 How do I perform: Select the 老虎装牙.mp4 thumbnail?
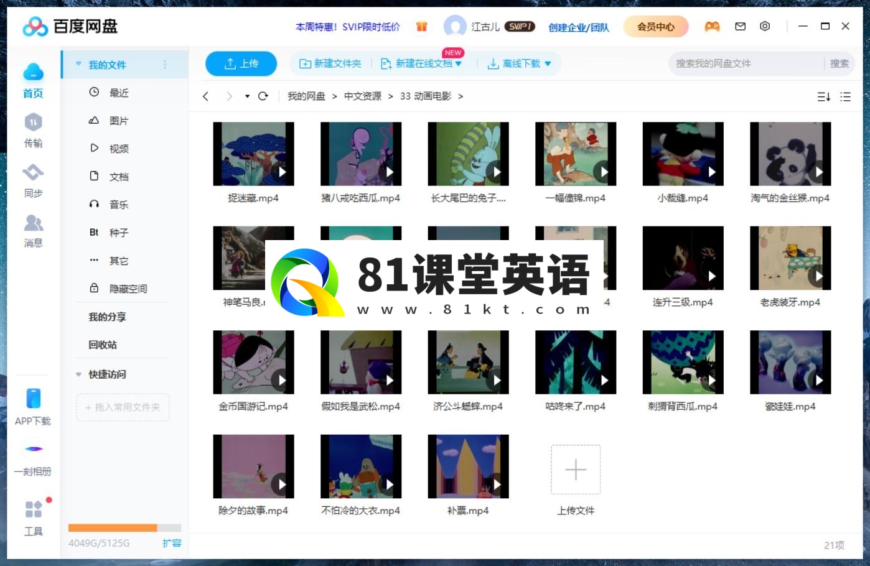pos(790,258)
